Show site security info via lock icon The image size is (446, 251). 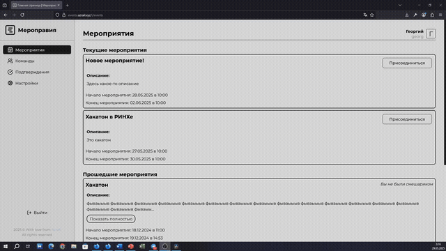[63, 15]
